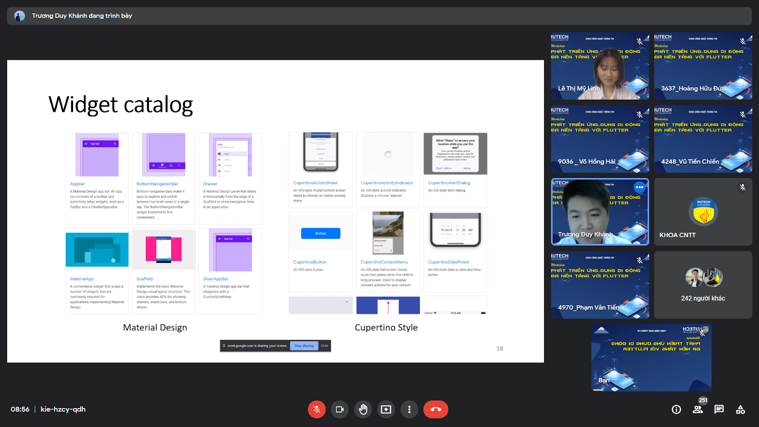Click the CupertinoActionSheet link
Image resolution: width=759 pixels, height=427 pixels.
(x=315, y=183)
